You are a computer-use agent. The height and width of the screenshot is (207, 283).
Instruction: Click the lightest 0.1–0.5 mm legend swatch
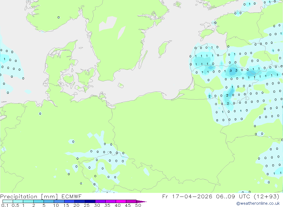point(8,201)
